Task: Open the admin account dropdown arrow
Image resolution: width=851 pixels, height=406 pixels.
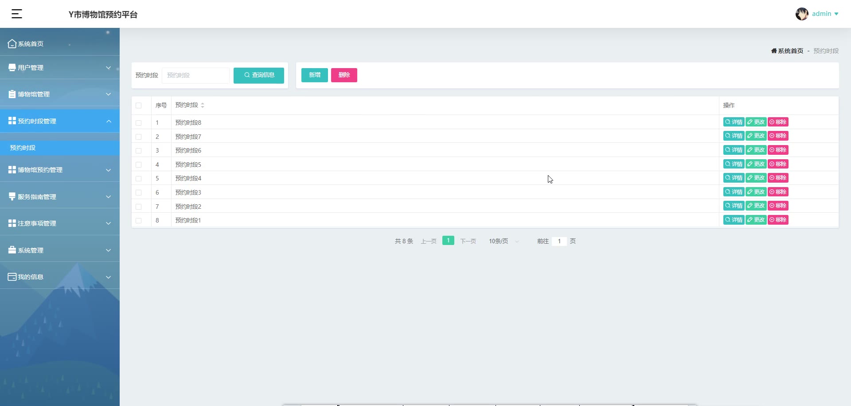Action: [836, 14]
